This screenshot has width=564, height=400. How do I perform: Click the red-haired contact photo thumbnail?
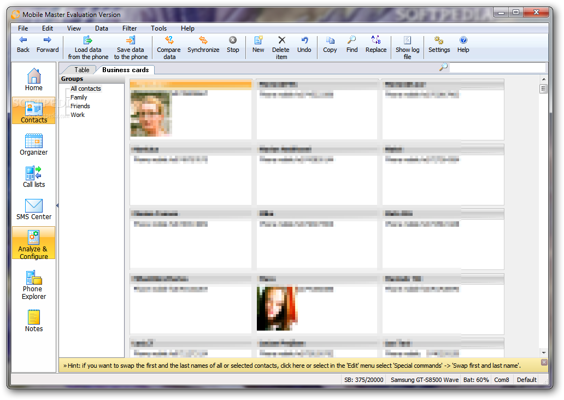coord(277,308)
